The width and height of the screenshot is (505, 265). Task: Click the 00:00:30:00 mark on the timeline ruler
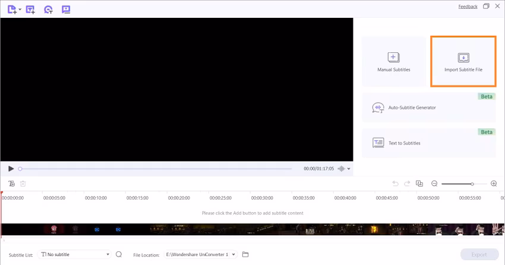262,198
